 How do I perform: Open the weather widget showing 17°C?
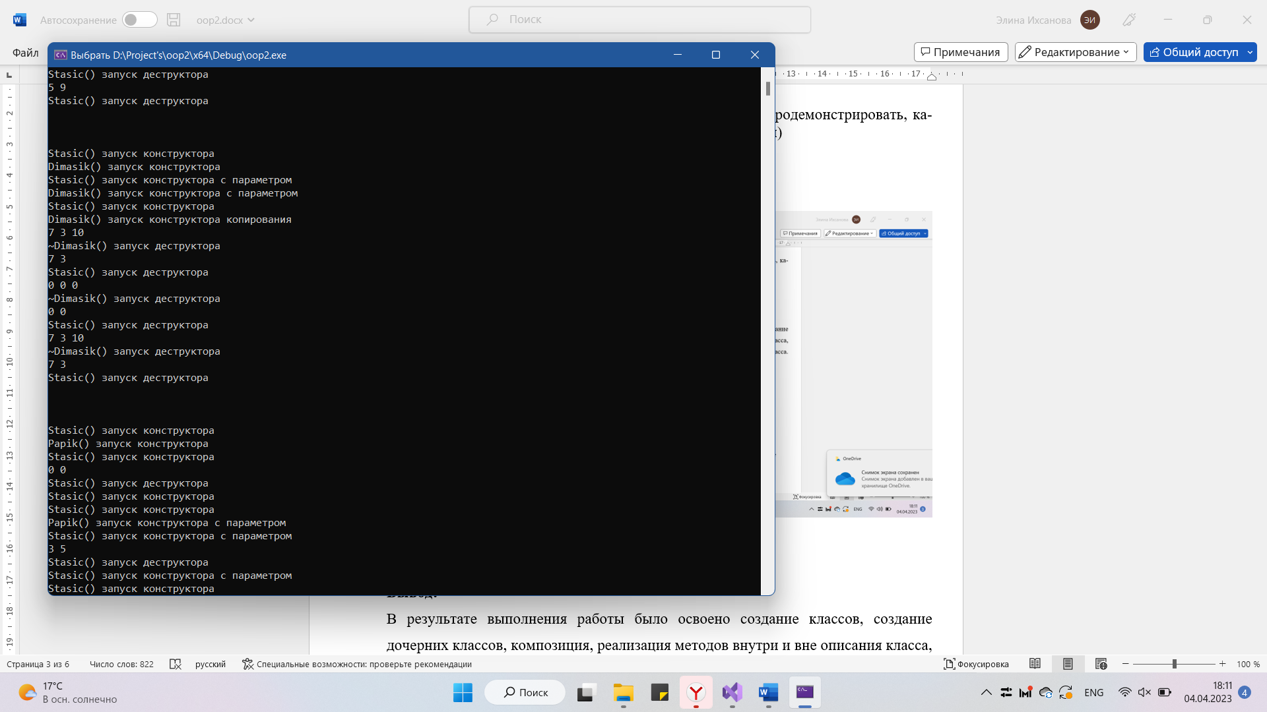[x=68, y=692]
